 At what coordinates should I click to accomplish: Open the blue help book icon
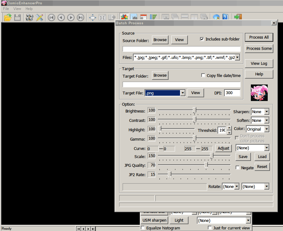(225, 17)
